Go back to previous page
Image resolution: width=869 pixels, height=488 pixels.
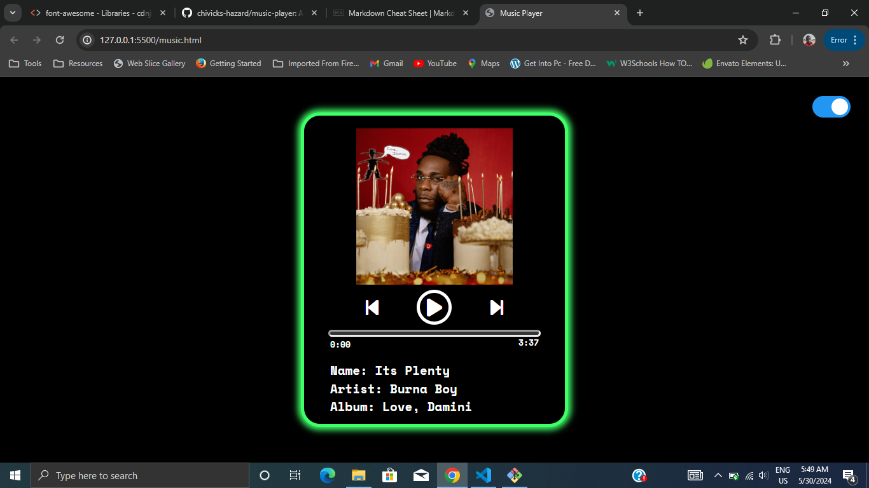point(15,40)
